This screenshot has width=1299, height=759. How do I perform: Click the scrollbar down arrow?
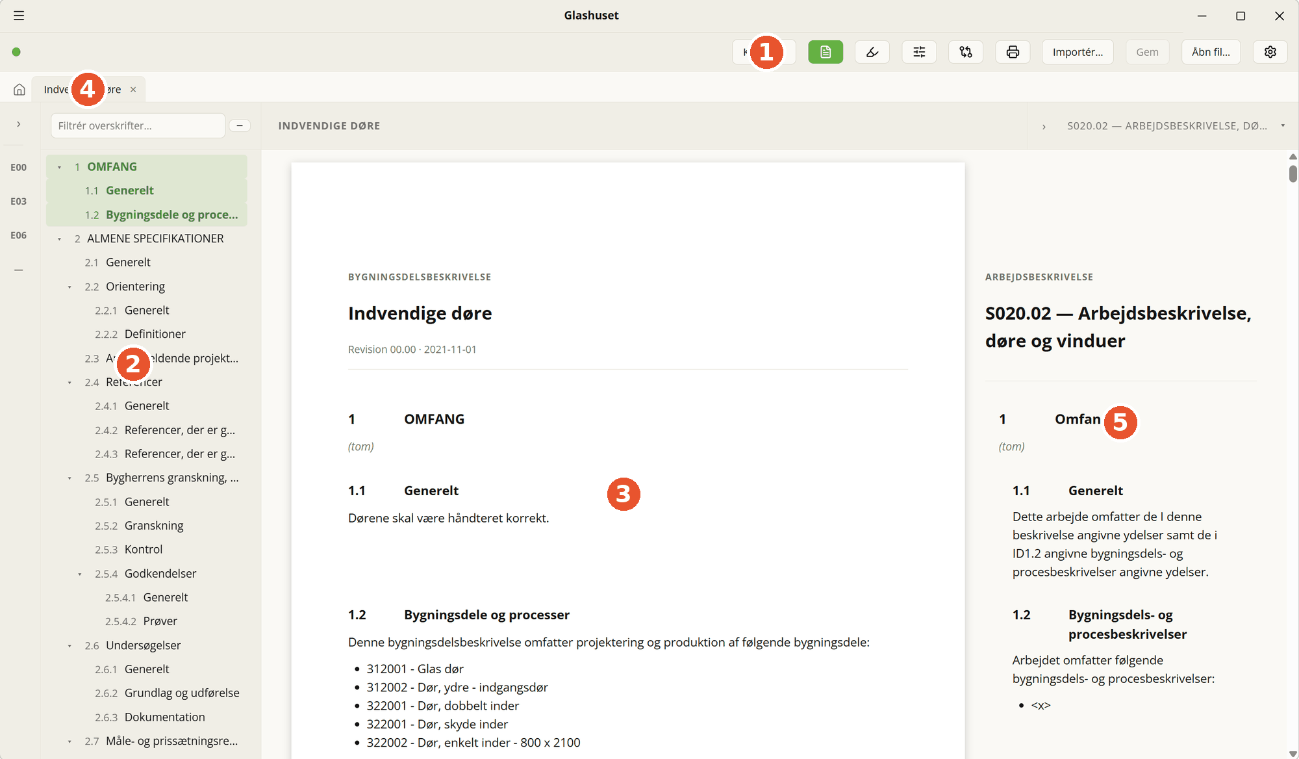point(1293,754)
